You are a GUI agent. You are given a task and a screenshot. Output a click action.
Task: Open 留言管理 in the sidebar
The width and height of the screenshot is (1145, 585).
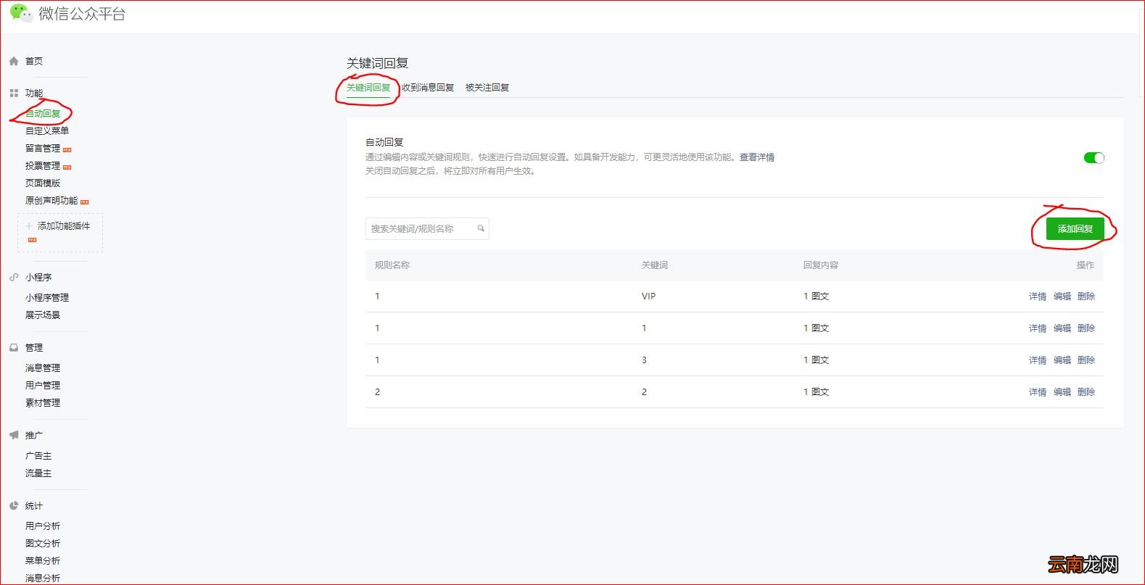43,149
